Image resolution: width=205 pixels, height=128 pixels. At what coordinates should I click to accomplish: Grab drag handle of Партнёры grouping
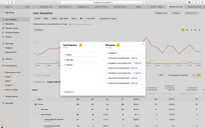tap(65, 60)
